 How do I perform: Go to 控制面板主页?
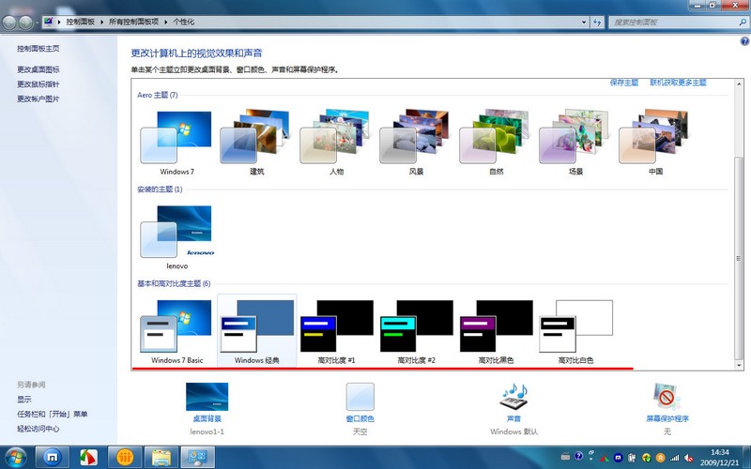(38, 49)
